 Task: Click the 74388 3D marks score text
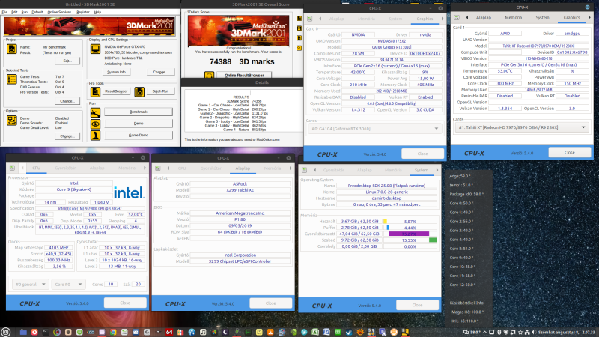242,61
